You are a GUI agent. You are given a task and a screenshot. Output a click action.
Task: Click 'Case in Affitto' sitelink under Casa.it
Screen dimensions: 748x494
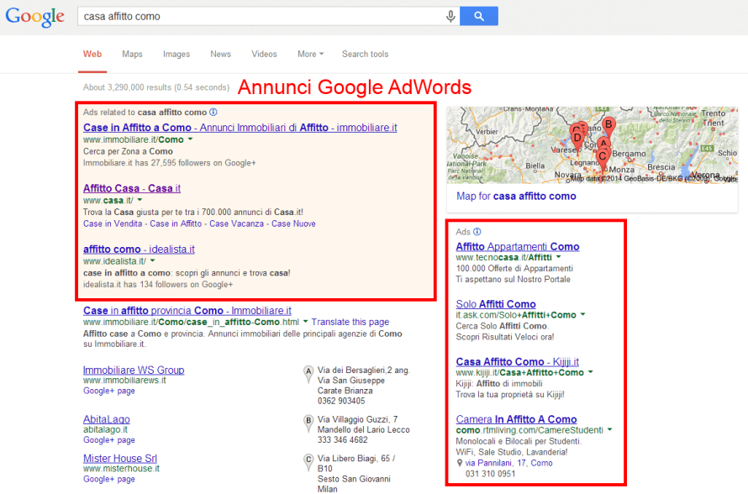click(176, 223)
